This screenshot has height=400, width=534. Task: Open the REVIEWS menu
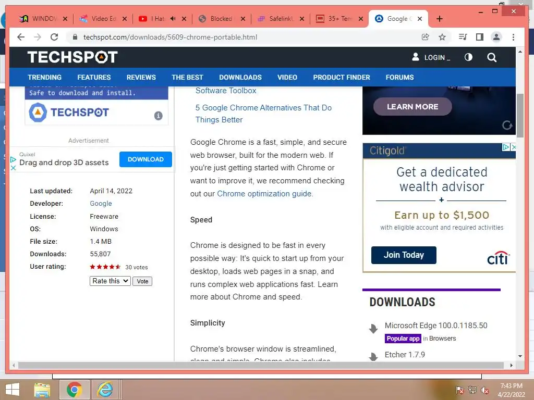pos(141,77)
